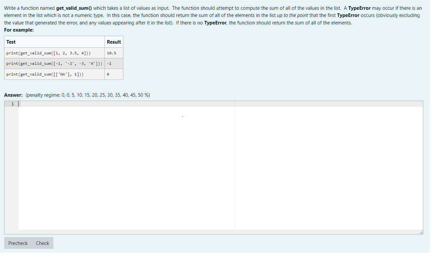Click the second test case with '-2' string
The image size is (432, 256).
(x=54, y=64)
